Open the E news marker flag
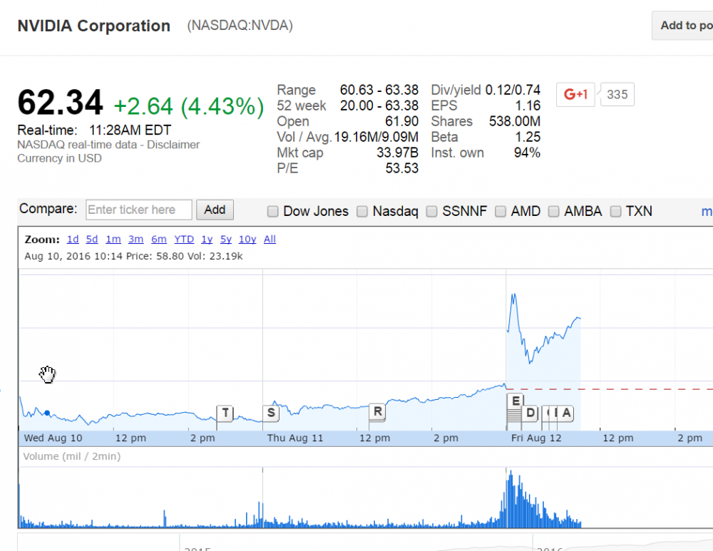The width and height of the screenshot is (713, 551). pos(515,401)
